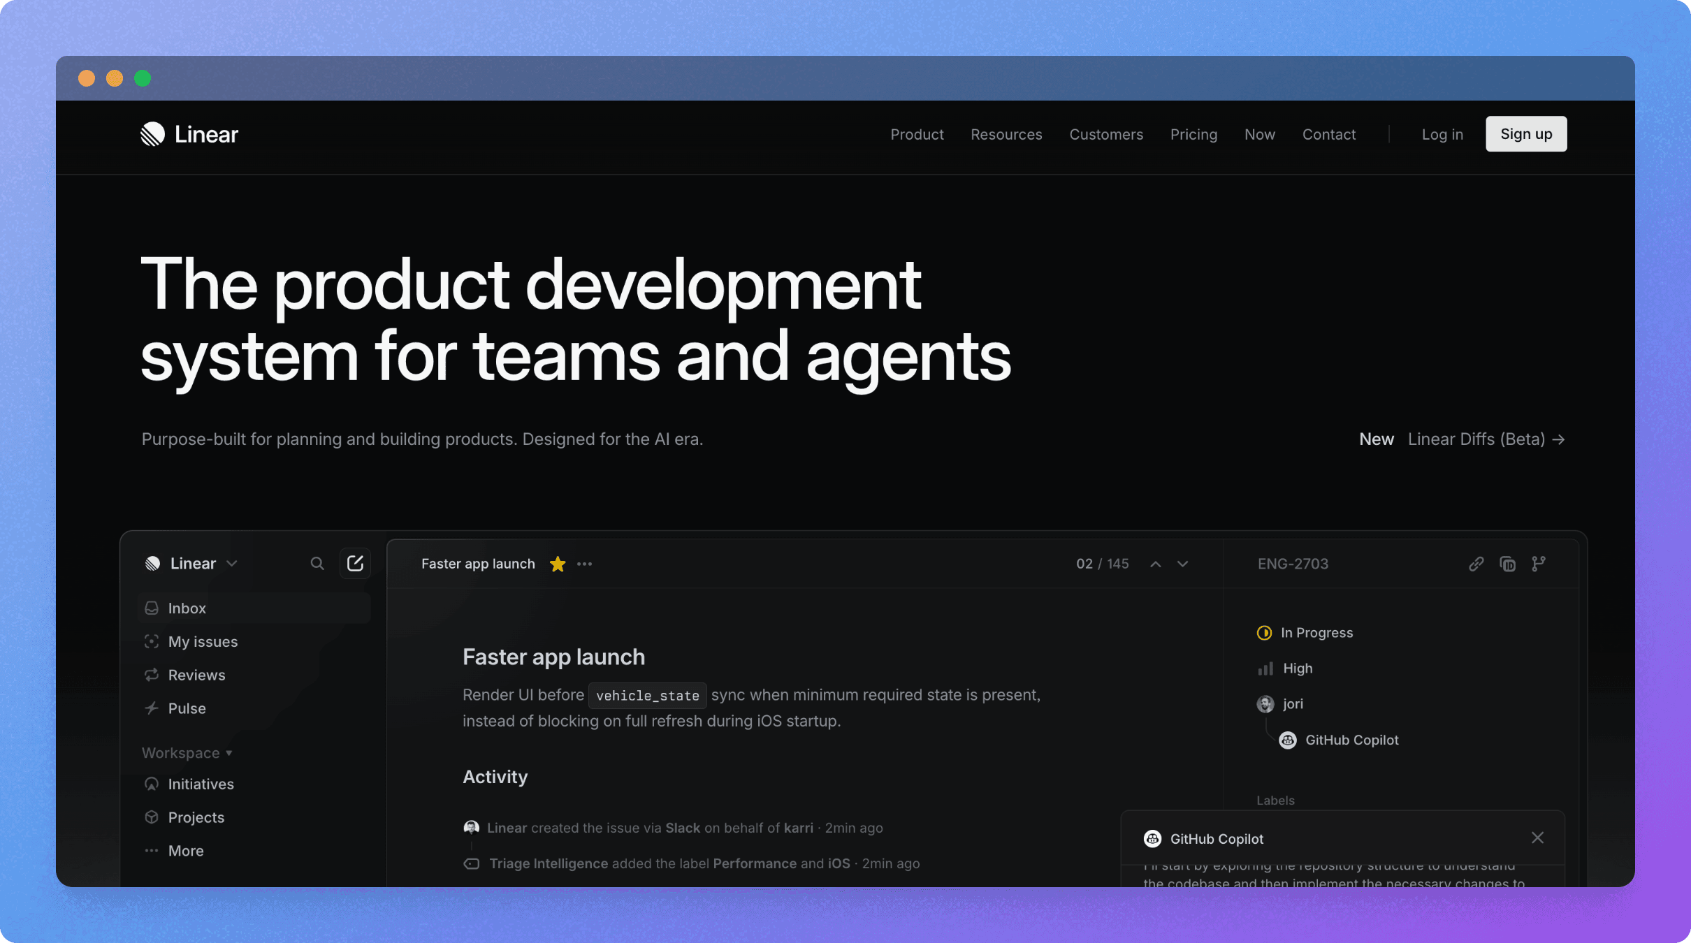Click the Sign up button
The width and height of the screenshot is (1691, 943).
1525,133
